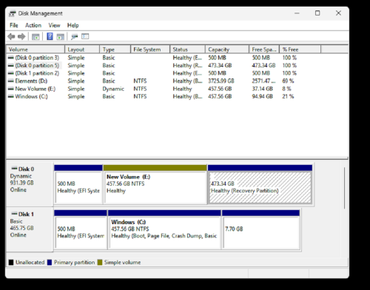Screen dimensions: 370x290
Task: Click the '465.75 GB' Disk 1 size text
Action: tap(21, 228)
